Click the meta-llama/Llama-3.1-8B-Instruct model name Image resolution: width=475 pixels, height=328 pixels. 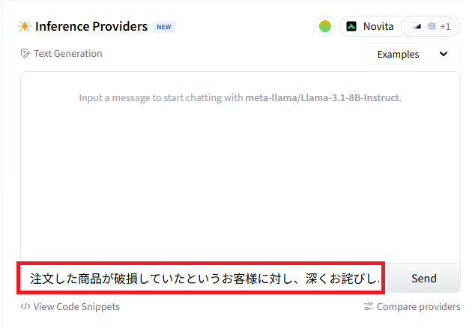coord(322,98)
